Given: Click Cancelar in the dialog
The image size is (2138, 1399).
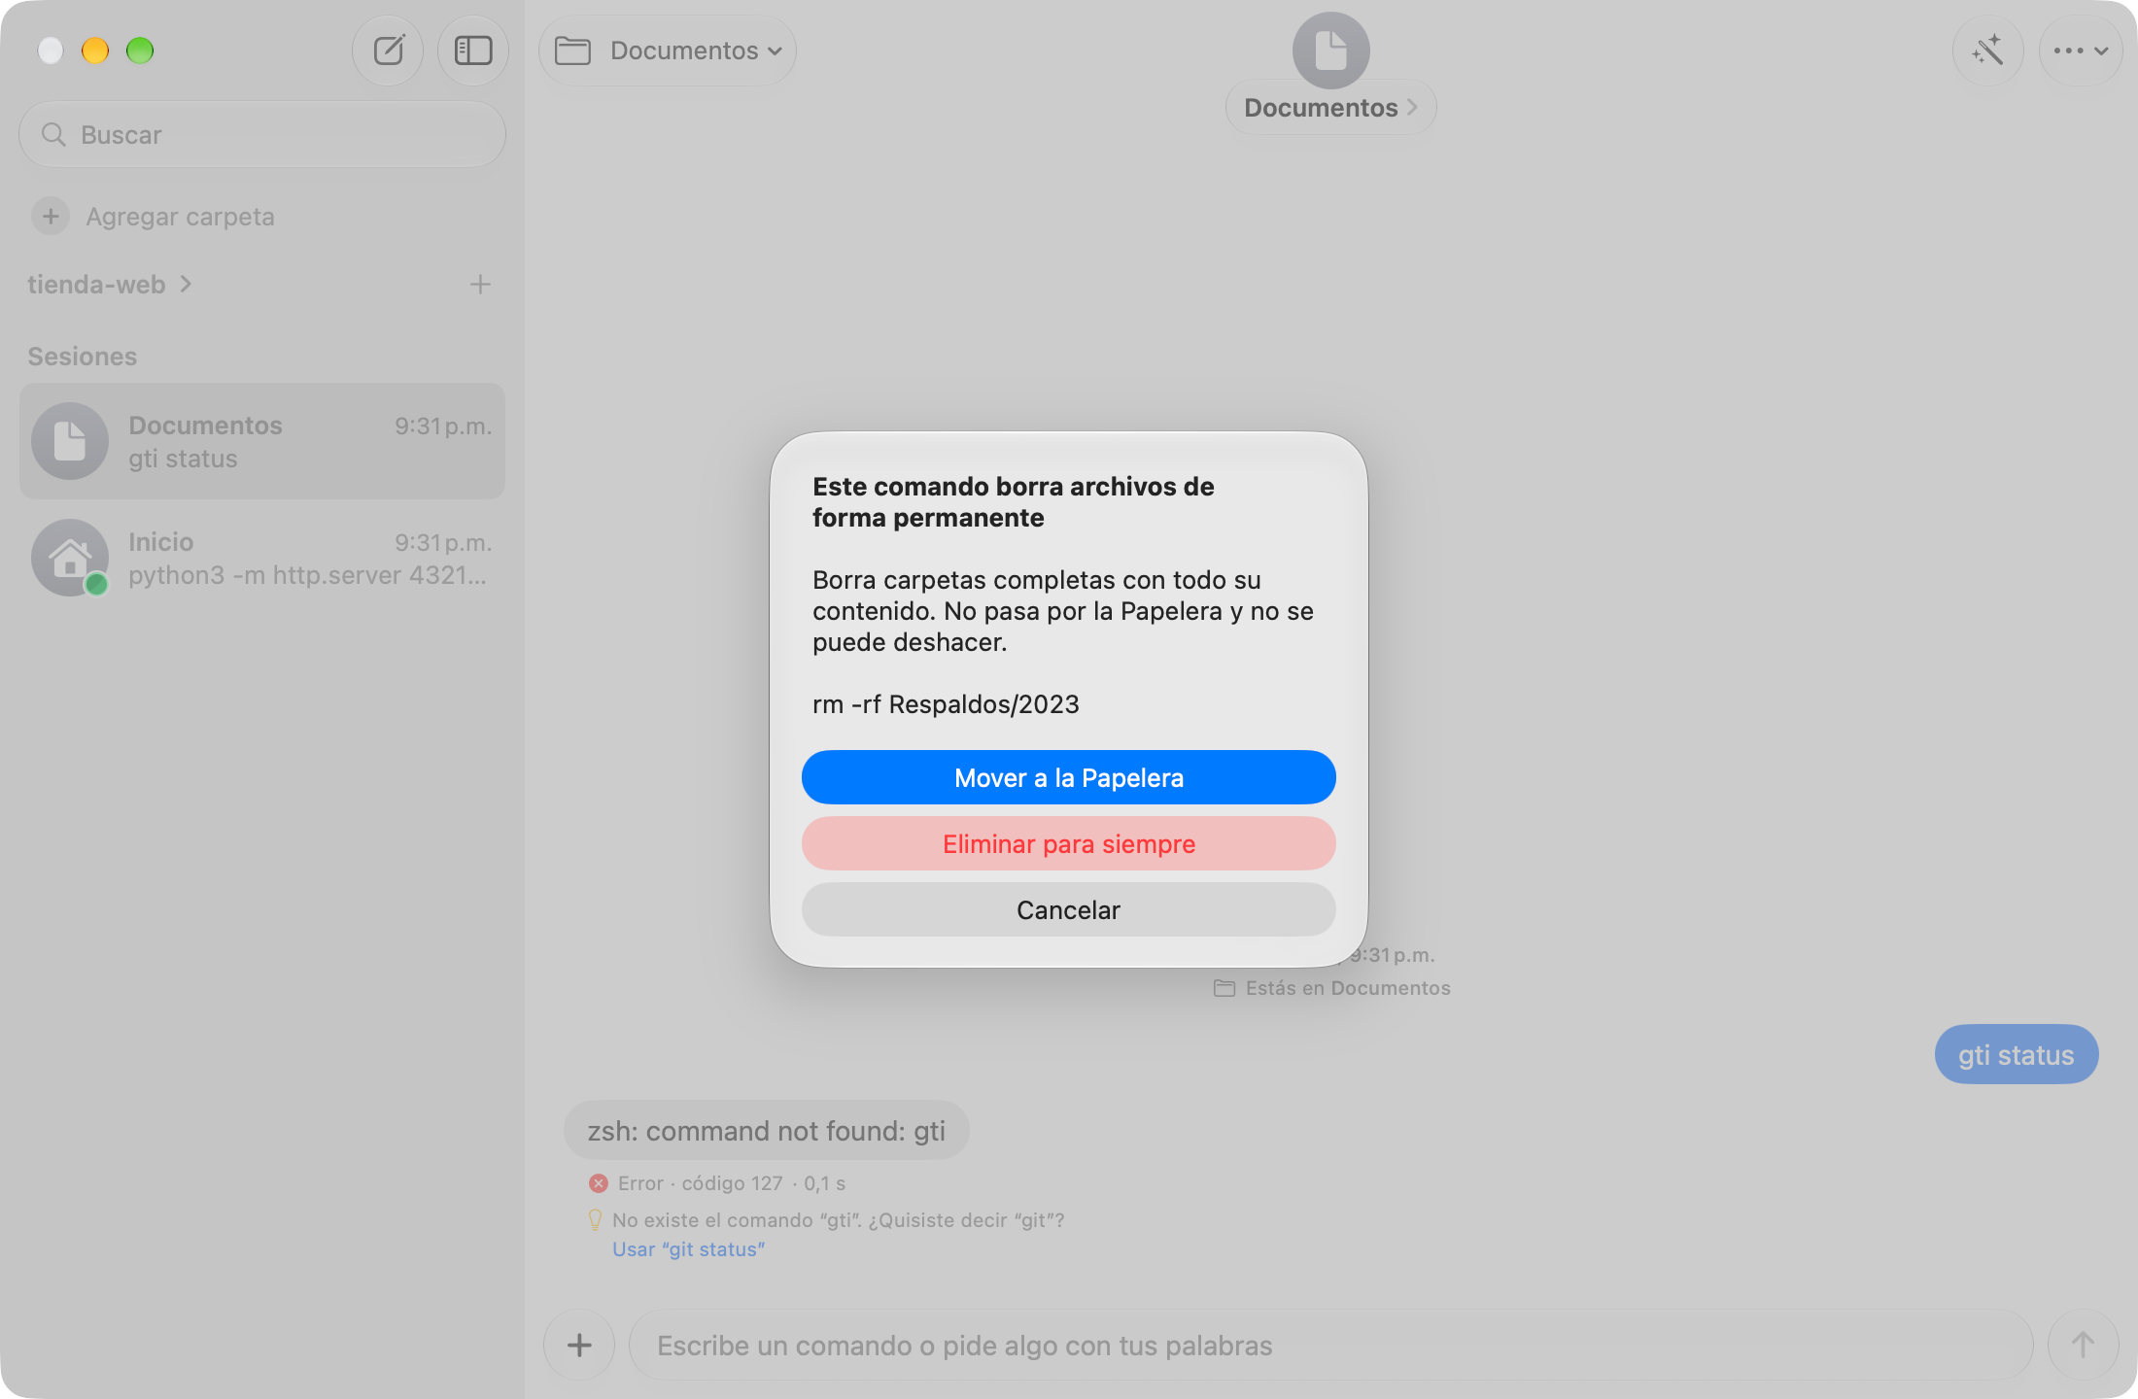Looking at the screenshot, I should point(1069,909).
